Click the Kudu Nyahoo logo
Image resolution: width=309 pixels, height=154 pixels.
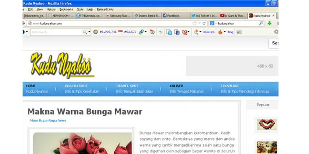click(x=62, y=66)
